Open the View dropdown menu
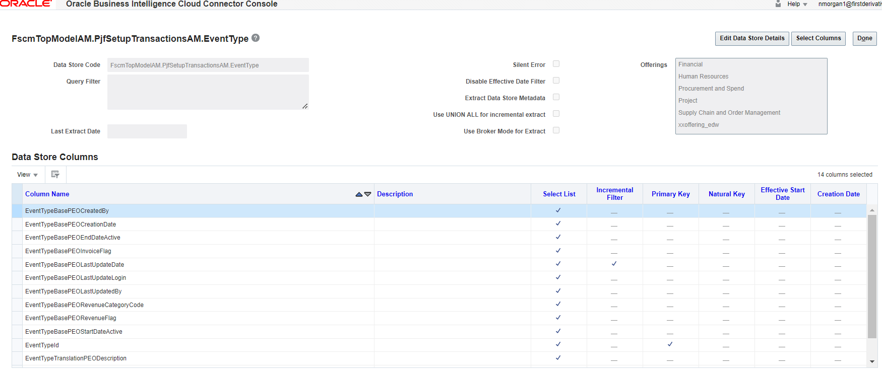882x375 pixels. point(27,175)
